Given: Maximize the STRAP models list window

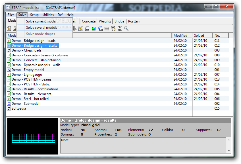Looking at the screenshot, I should point(216,7).
